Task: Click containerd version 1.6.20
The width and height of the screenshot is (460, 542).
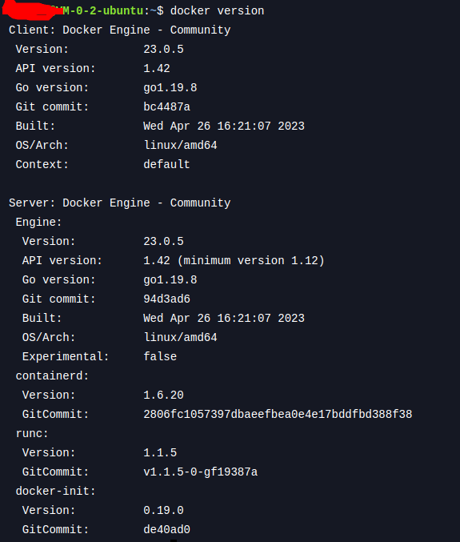Action: tap(163, 395)
